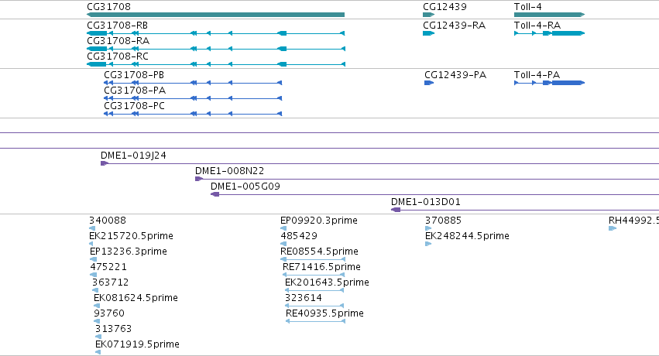Screen dimensions: 659x356
Task: Open the EK248244.5prime label
Action: (467, 236)
